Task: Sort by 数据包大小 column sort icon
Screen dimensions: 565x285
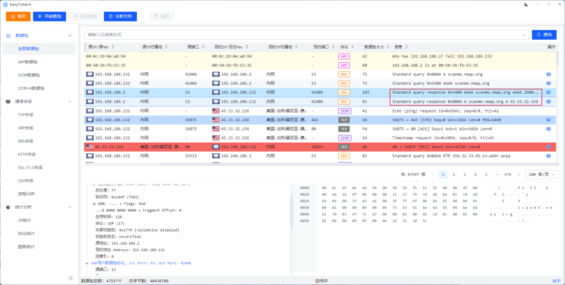Action: click(387, 47)
